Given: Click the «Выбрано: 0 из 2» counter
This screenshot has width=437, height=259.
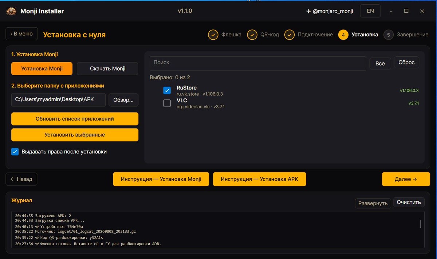Looking at the screenshot, I should pos(170,77).
